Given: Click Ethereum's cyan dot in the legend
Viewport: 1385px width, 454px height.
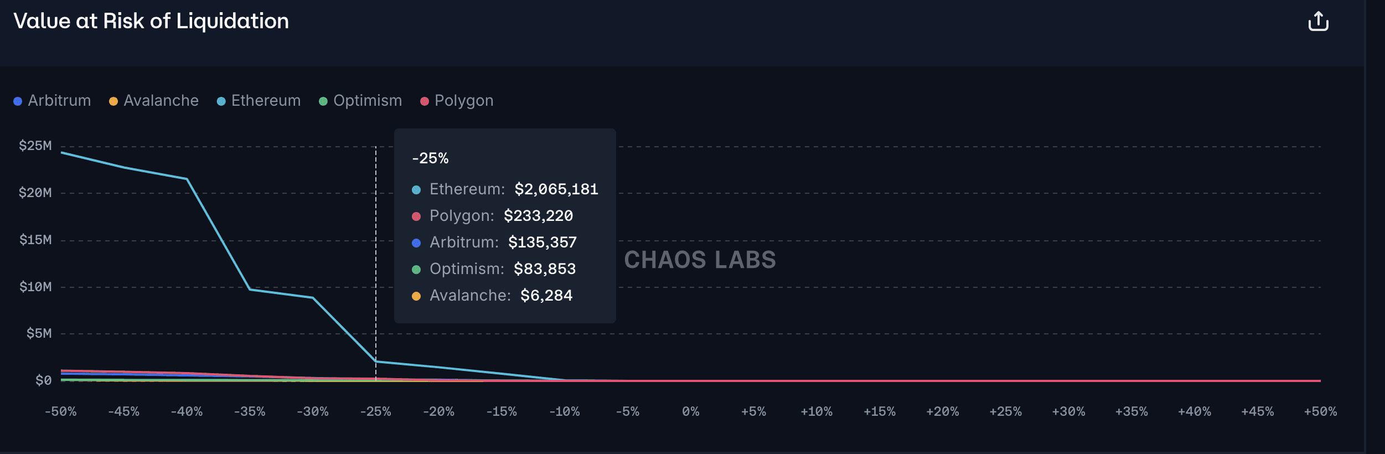Looking at the screenshot, I should click(x=221, y=101).
